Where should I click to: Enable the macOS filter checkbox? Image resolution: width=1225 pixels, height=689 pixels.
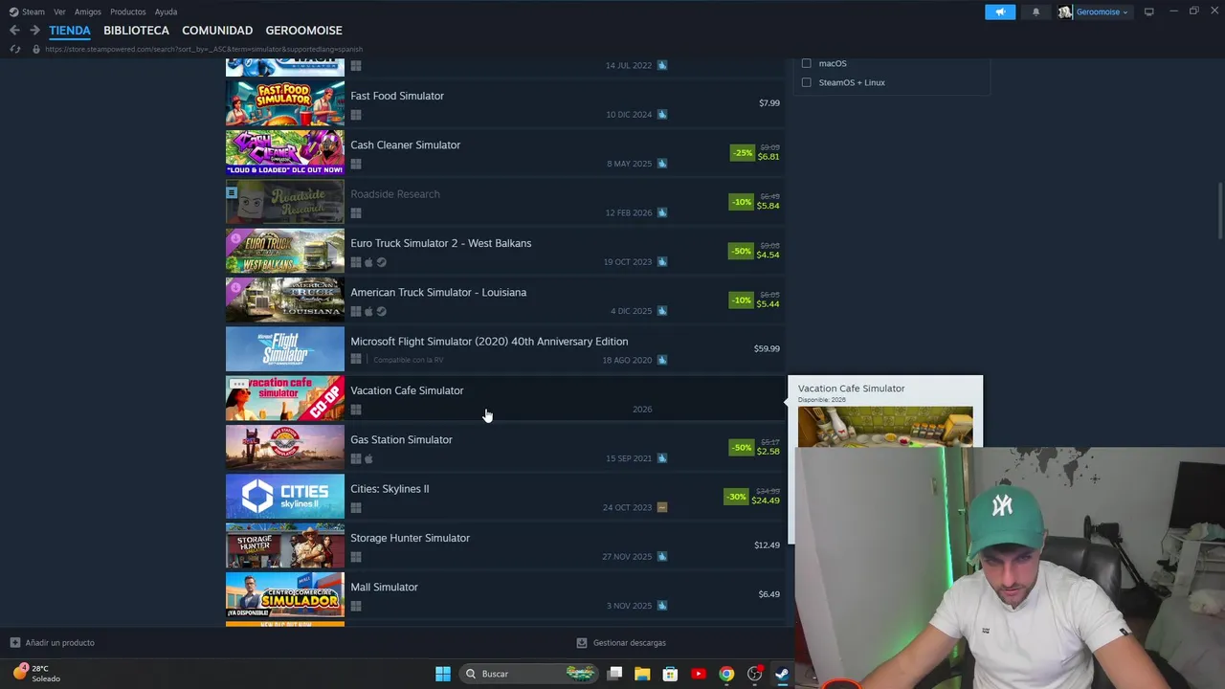click(806, 63)
